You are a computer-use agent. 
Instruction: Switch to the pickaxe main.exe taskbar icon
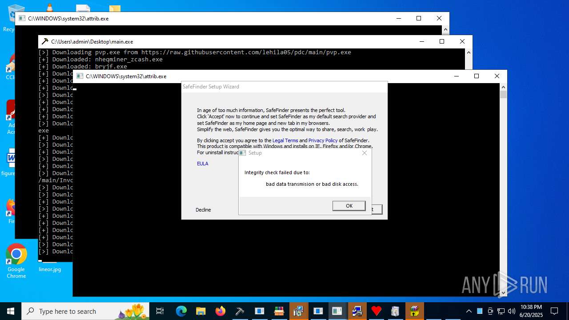pos(240,311)
